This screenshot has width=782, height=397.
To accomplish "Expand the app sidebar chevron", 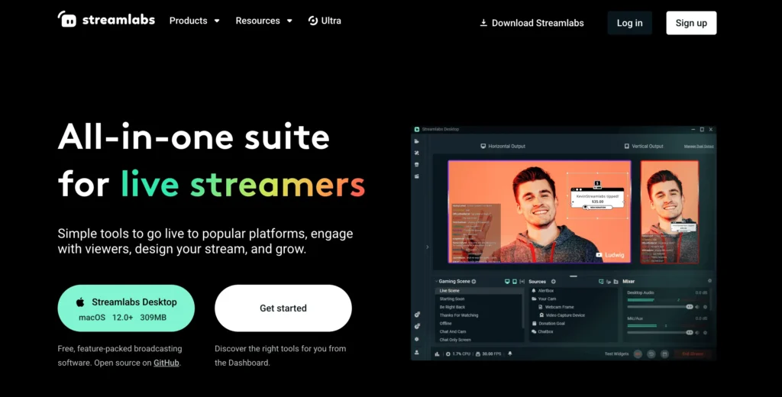I will (428, 247).
